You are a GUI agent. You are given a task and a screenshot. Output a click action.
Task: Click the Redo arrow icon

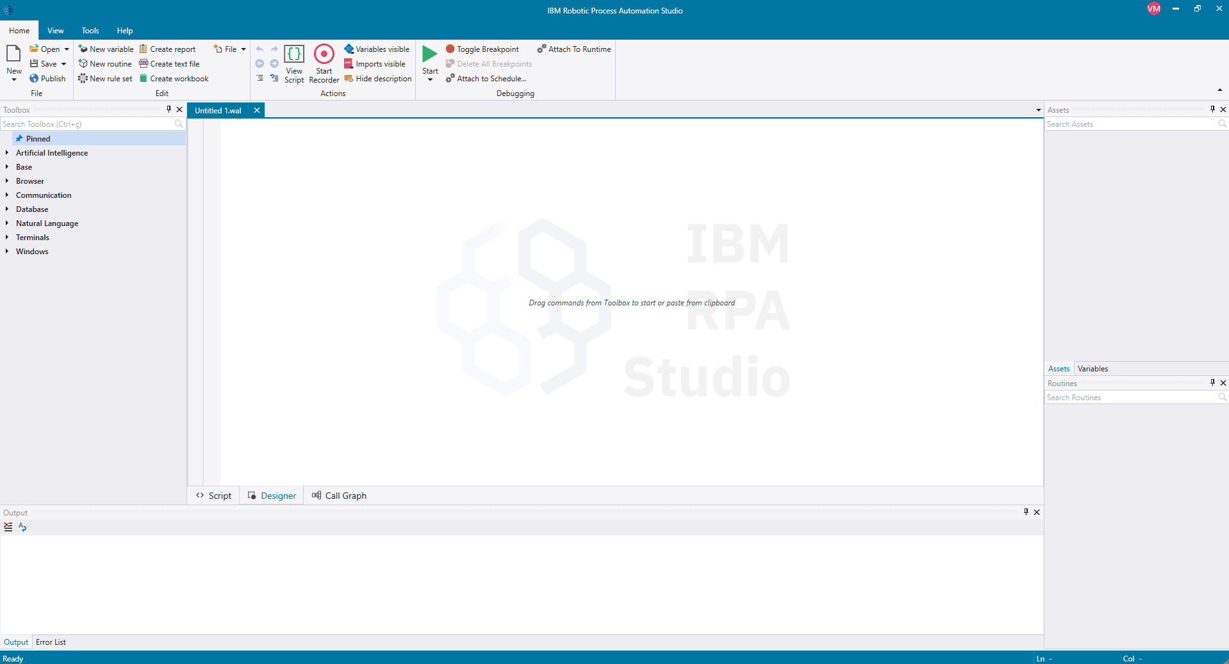[274, 49]
